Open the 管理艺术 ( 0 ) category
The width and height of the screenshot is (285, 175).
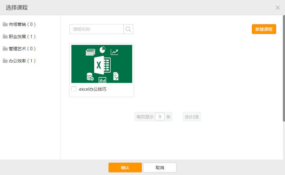point(22,49)
